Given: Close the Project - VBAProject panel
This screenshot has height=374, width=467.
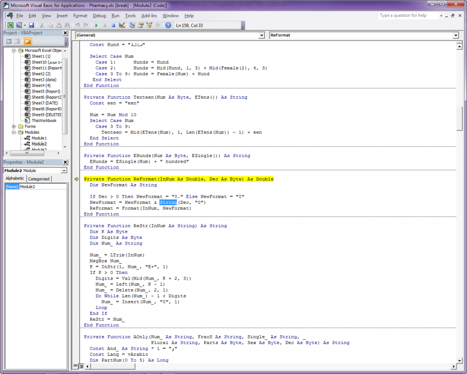Looking at the screenshot, I should point(65,33).
